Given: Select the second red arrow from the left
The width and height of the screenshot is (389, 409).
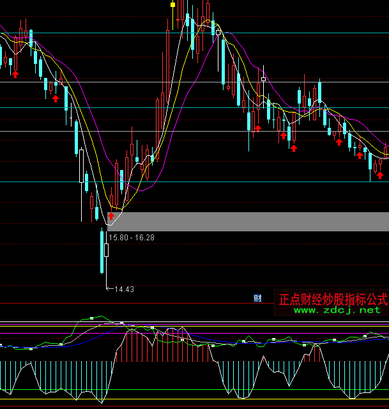Looking at the screenshot, I should [x=56, y=98].
